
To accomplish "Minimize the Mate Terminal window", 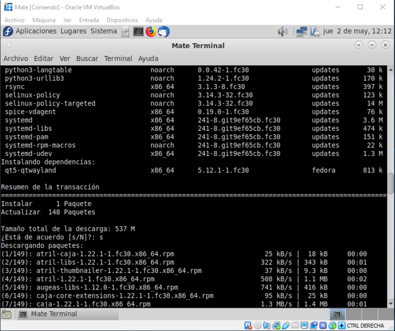I will pyautogui.click(x=359, y=45).
